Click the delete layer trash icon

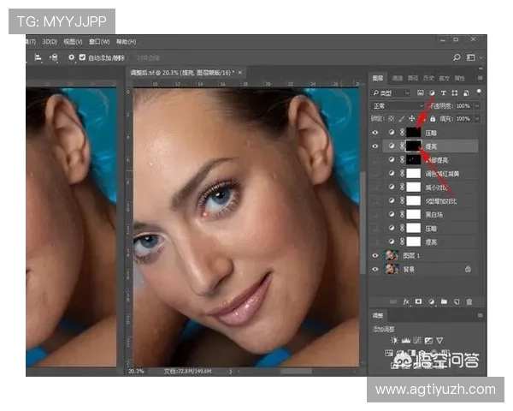[x=469, y=301]
